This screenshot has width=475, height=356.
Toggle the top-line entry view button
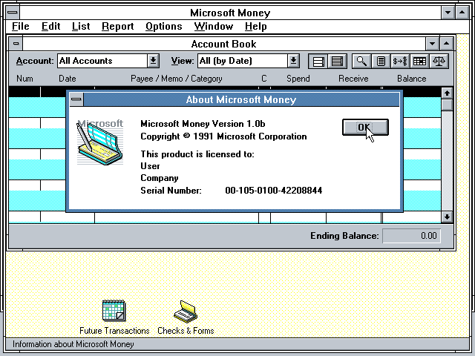318,61
